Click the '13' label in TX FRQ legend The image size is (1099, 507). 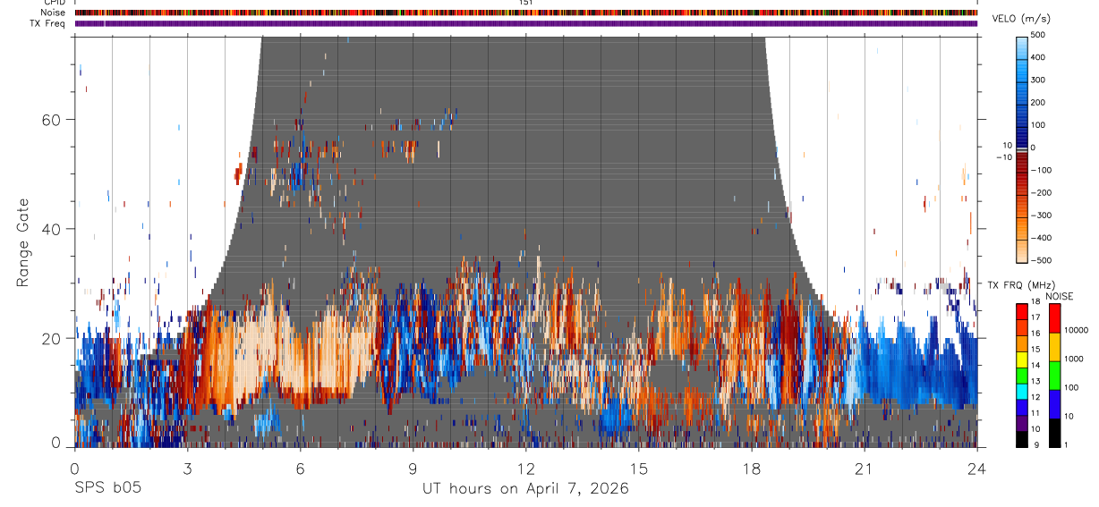(x=1036, y=382)
